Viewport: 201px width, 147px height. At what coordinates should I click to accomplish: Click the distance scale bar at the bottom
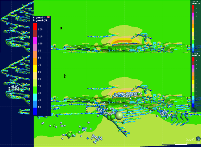(175, 143)
